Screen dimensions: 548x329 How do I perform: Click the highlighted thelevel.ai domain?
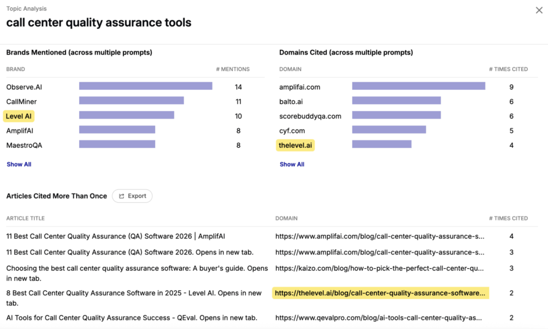(295, 145)
